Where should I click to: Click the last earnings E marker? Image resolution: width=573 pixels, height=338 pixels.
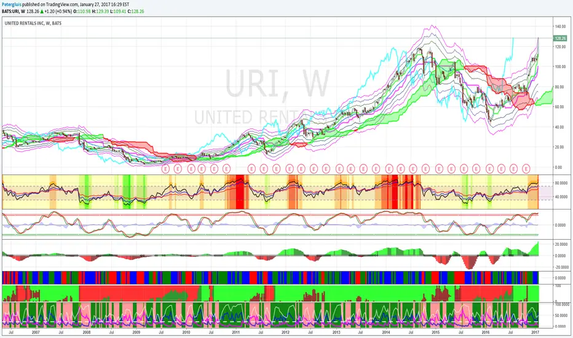coord(526,169)
